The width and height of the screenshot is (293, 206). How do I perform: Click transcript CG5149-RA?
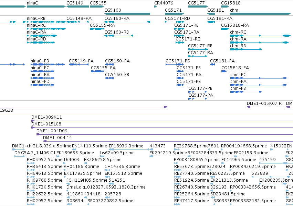(77, 22)
